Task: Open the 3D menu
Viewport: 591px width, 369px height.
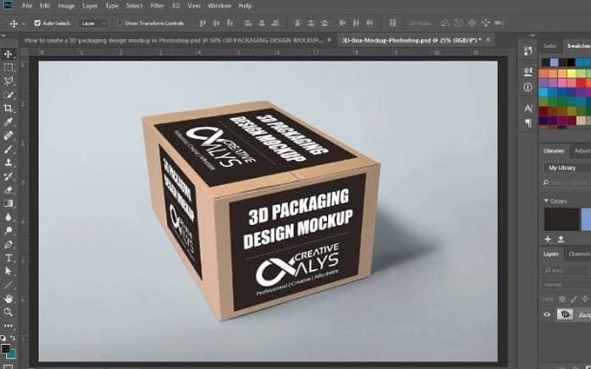Action: [x=176, y=6]
